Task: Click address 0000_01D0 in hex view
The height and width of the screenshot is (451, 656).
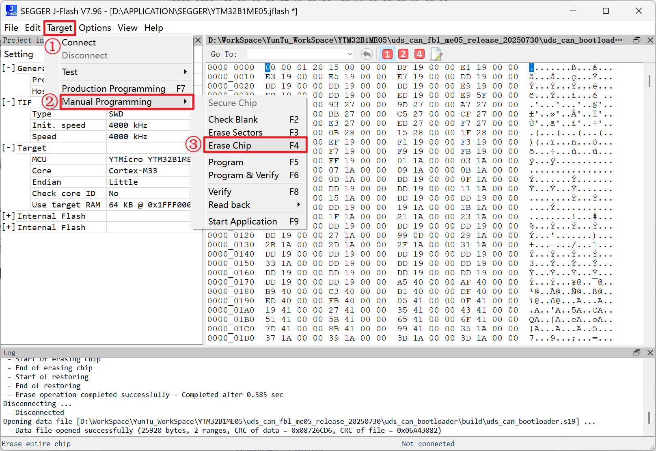Action: [x=231, y=338]
